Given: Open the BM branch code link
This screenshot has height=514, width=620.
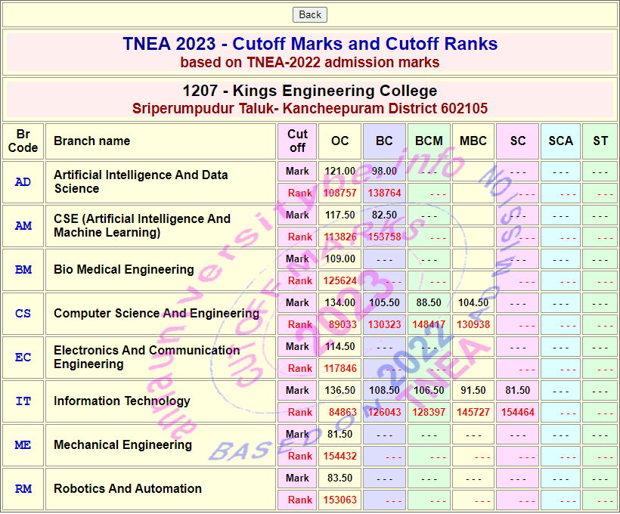Looking at the screenshot, I should point(23,270).
